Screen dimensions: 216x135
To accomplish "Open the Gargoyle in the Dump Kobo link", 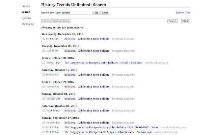I will (x=110, y=127).
